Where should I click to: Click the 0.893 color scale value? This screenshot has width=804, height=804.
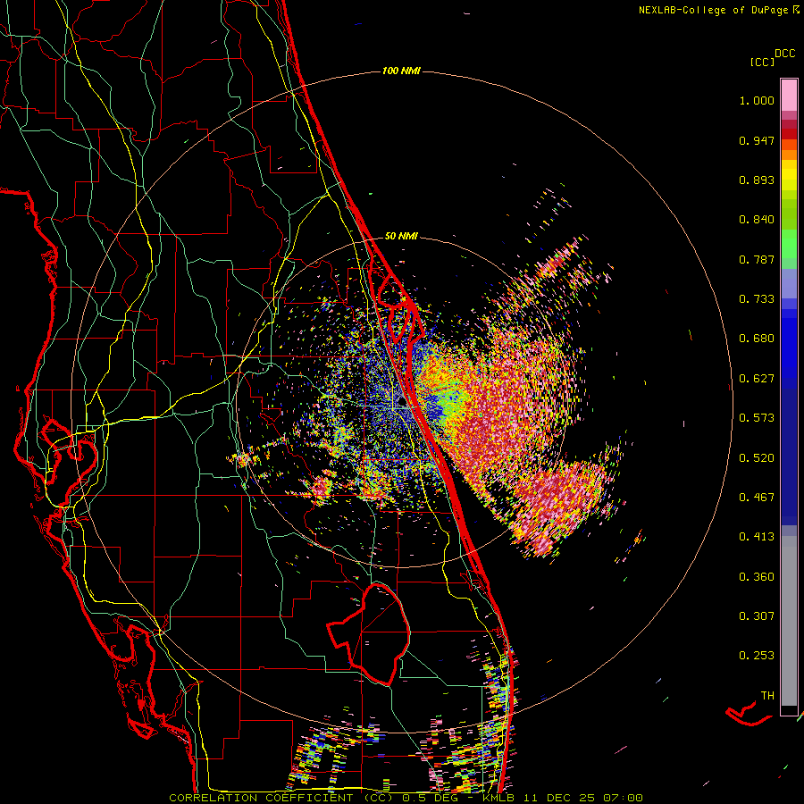(x=757, y=180)
